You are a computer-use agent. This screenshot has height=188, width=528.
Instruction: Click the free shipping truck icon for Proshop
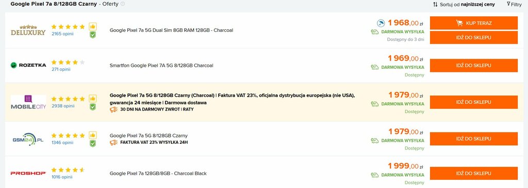[x=375, y=175]
